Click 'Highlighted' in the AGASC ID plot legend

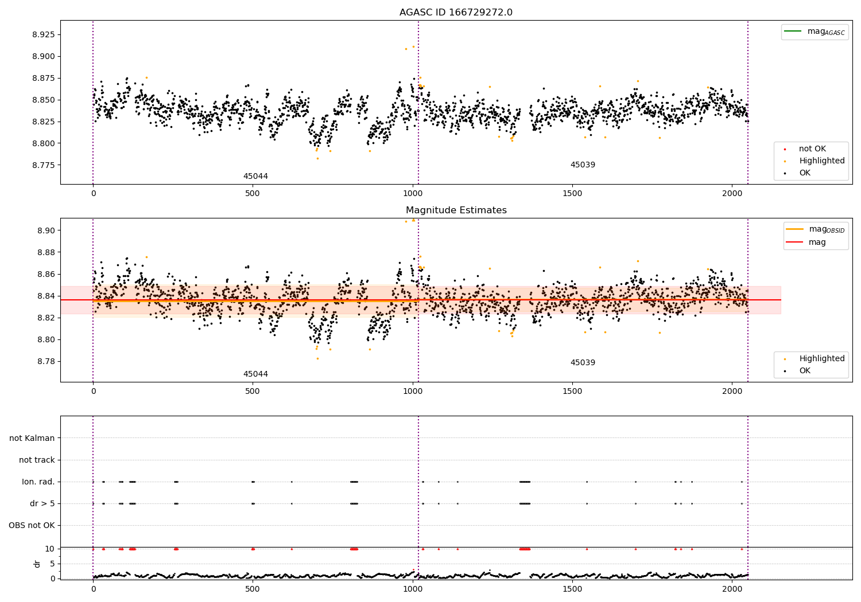[822, 161]
